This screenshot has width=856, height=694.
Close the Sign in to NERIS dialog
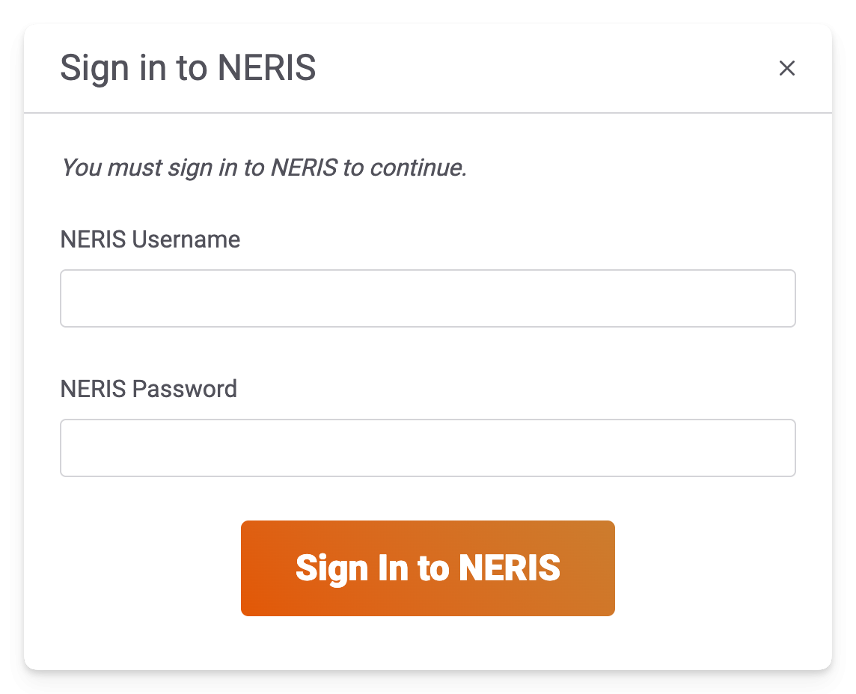(x=786, y=68)
